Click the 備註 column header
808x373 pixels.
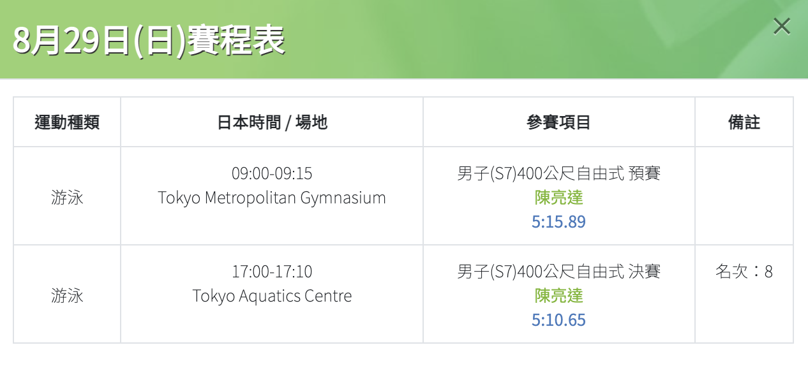pyautogui.click(x=744, y=122)
